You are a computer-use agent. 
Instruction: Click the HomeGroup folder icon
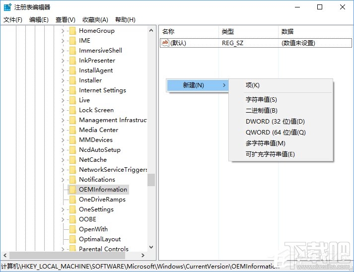[x=72, y=31]
